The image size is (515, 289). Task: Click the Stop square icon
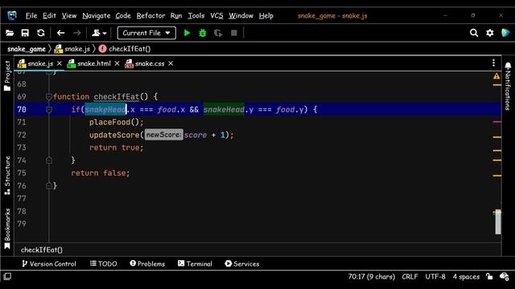[234, 33]
